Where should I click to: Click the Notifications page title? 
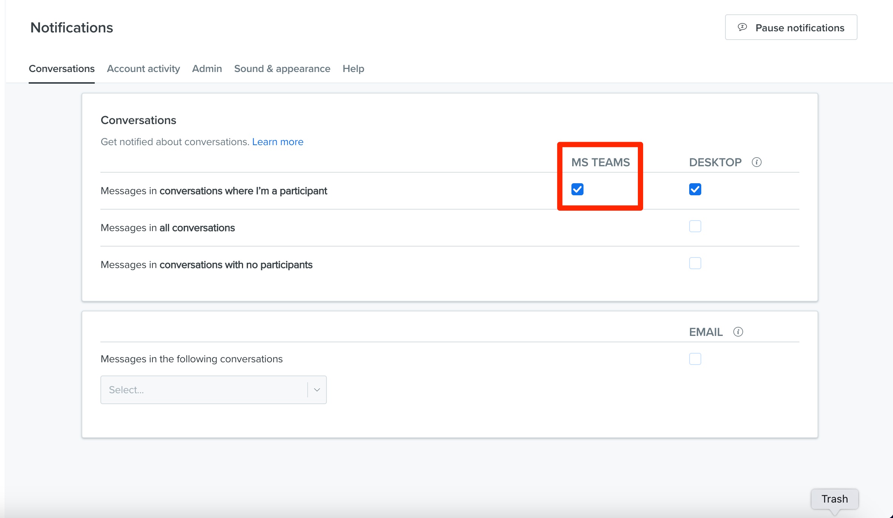point(72,28)
